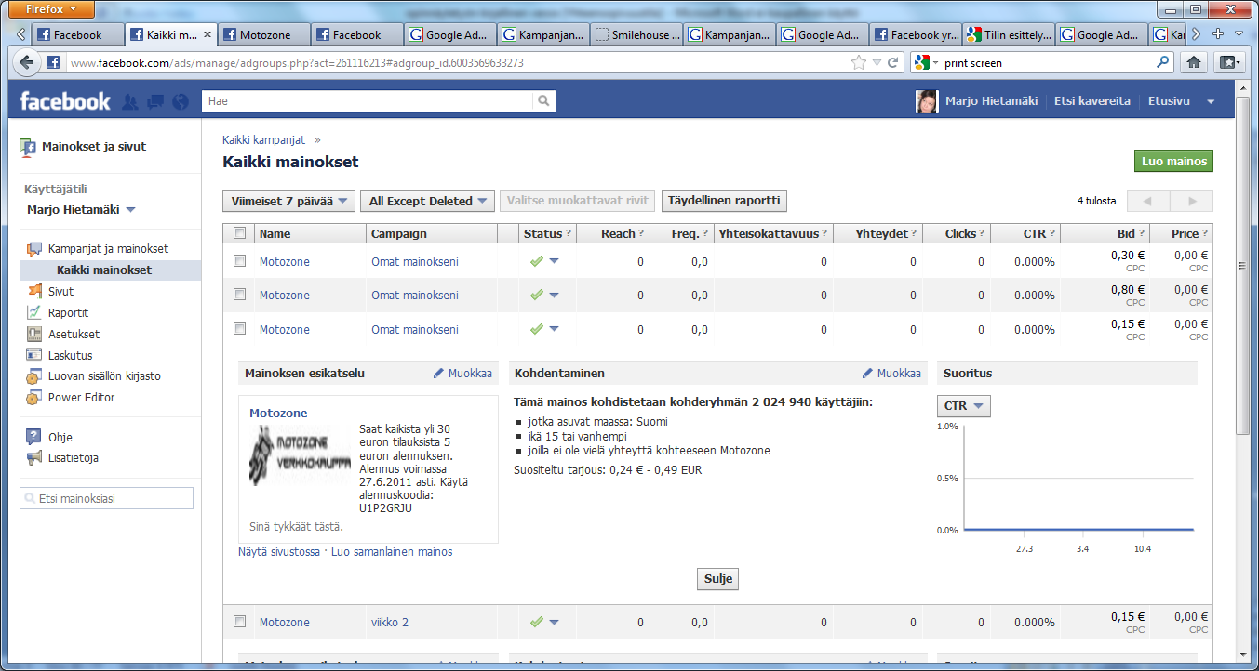Reload the page using refresh icon

pyautogui.click(x=893, y=63)
